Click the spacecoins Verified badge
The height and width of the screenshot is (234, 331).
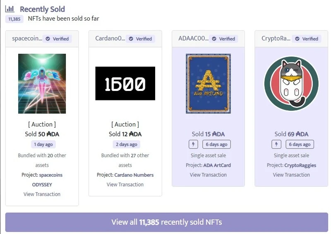pyautogui.click(x=57, y=39)
